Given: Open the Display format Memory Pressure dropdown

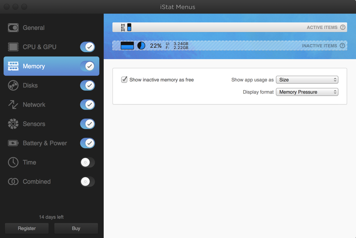Looking at the screenshot, I should click(307, 92).
